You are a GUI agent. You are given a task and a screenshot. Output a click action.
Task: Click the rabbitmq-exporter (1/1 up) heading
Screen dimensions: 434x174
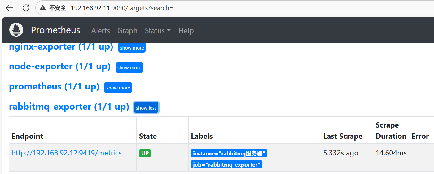(x=69, y=107)
